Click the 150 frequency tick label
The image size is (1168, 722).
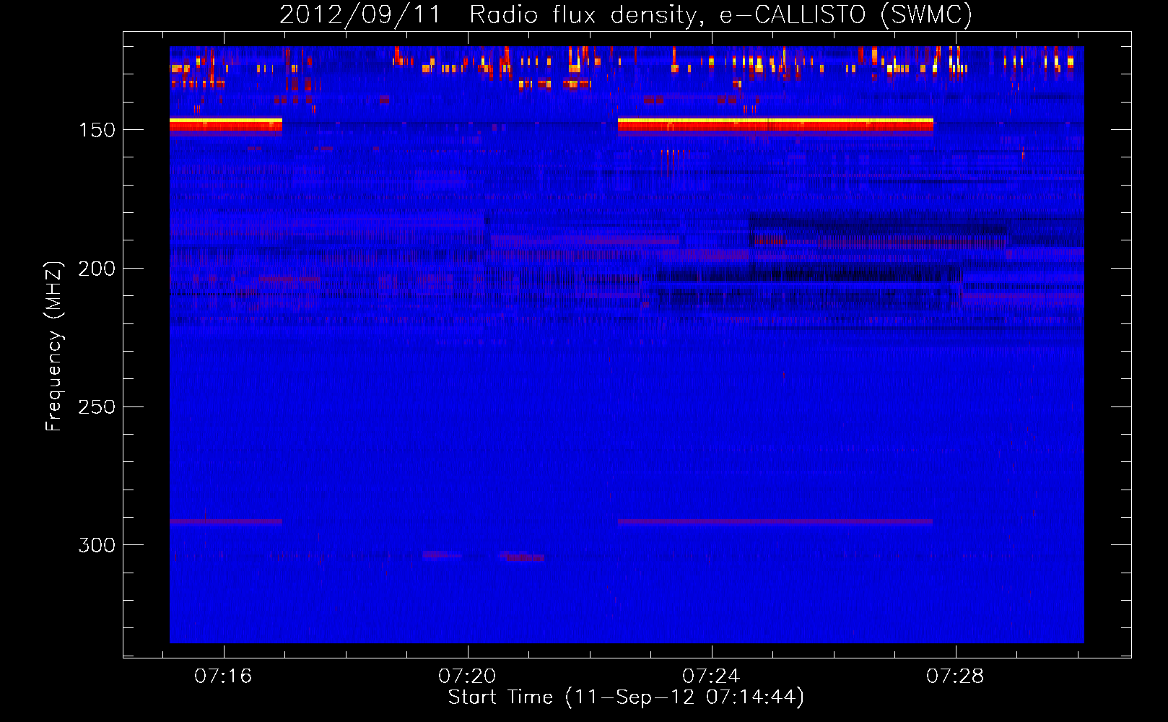97,130
